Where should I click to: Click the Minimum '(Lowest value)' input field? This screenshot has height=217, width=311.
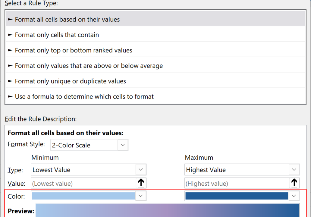[83, 183]
